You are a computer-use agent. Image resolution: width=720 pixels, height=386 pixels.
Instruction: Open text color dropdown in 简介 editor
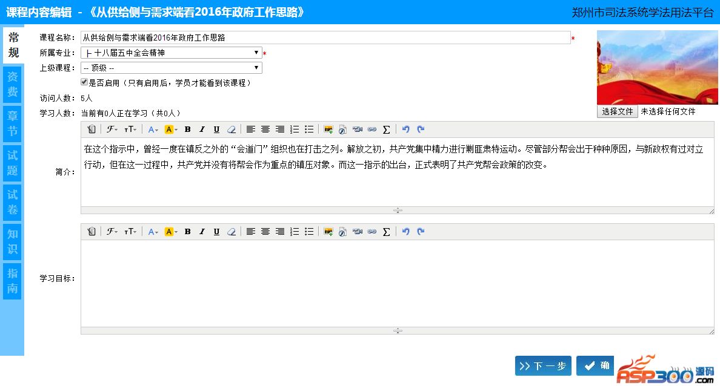pyautogui.click(x=153, y=129)
